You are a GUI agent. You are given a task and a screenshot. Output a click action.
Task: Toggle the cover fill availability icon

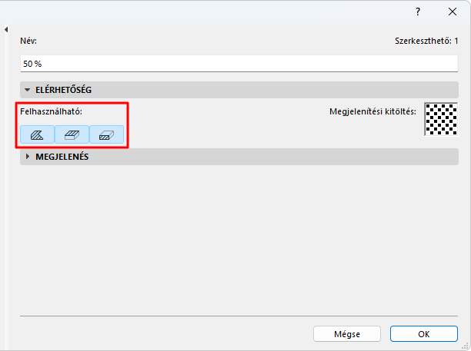tap(72, 134)
